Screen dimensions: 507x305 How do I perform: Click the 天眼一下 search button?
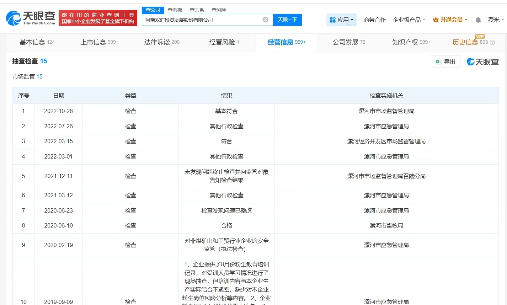287,20
